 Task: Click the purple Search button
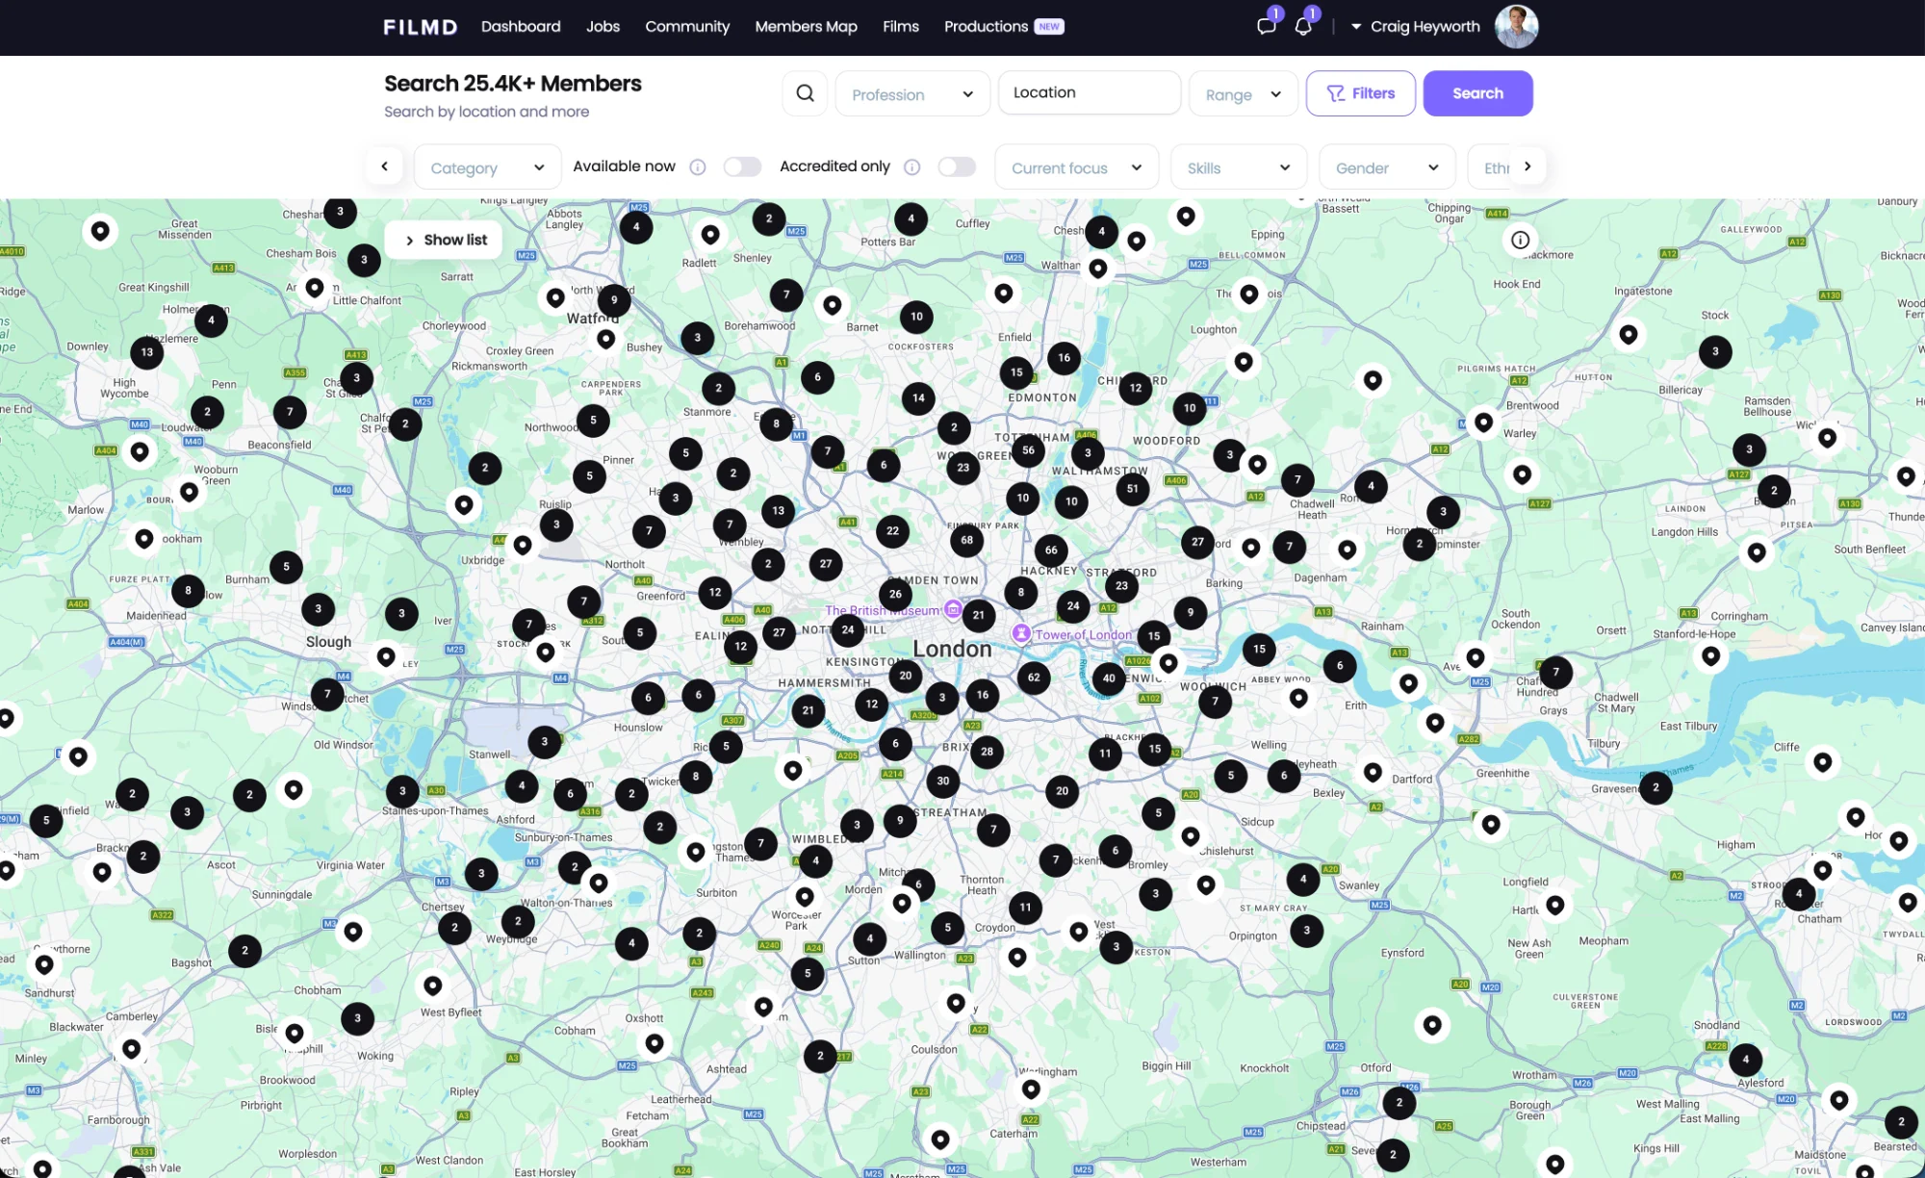(1477, 93)
